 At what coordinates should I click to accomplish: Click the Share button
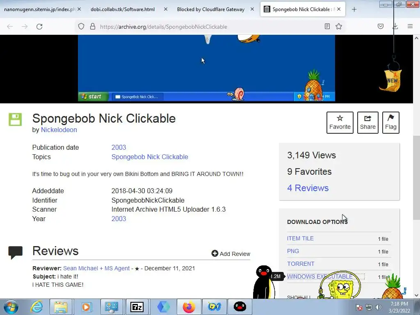pyautogui.click(x=368, y=122)
